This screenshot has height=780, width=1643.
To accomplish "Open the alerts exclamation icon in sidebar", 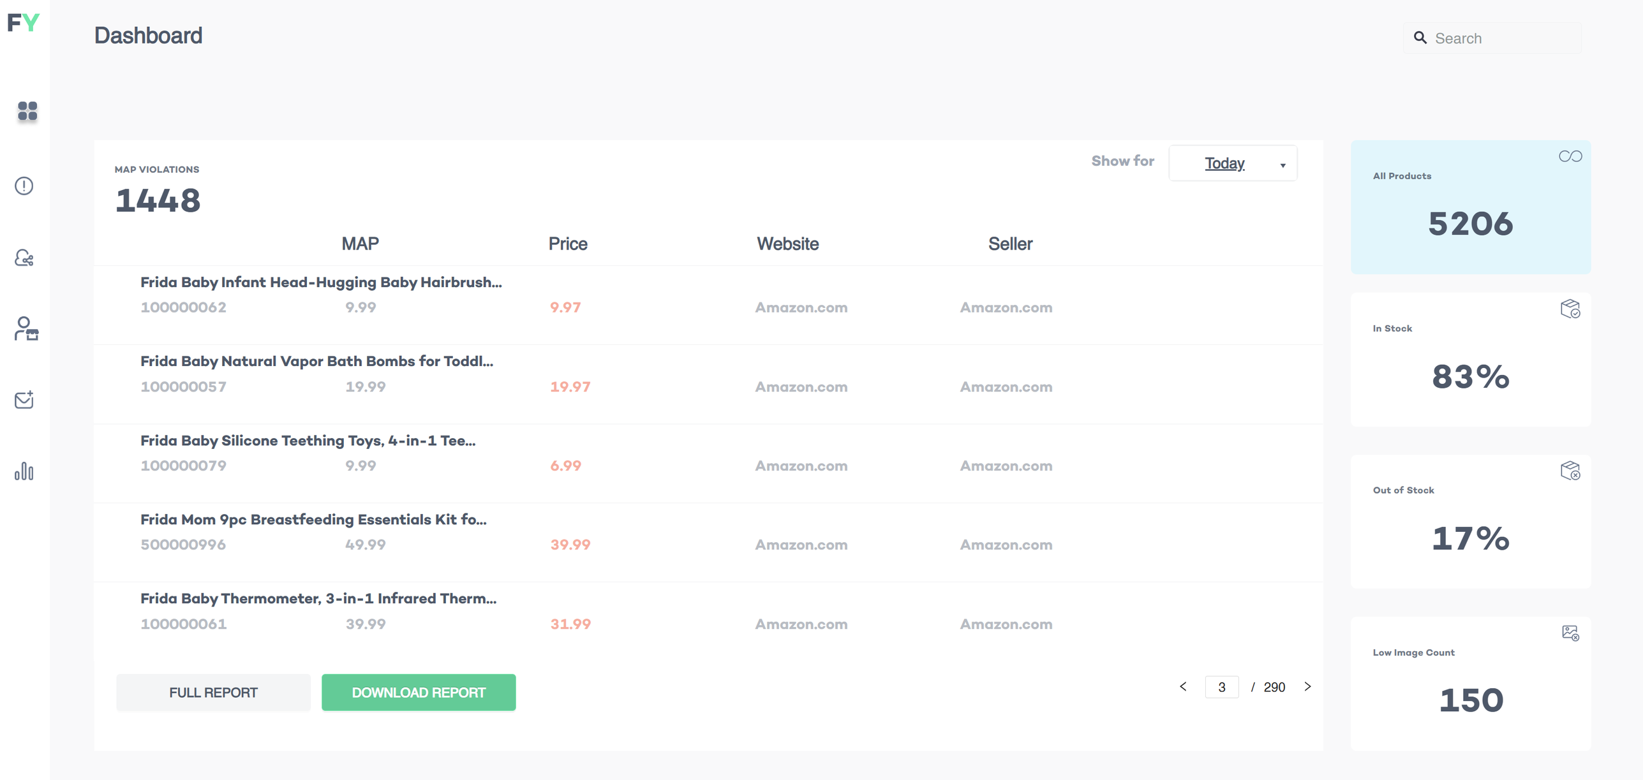I will pyautogui.click(x=24, y=186).
